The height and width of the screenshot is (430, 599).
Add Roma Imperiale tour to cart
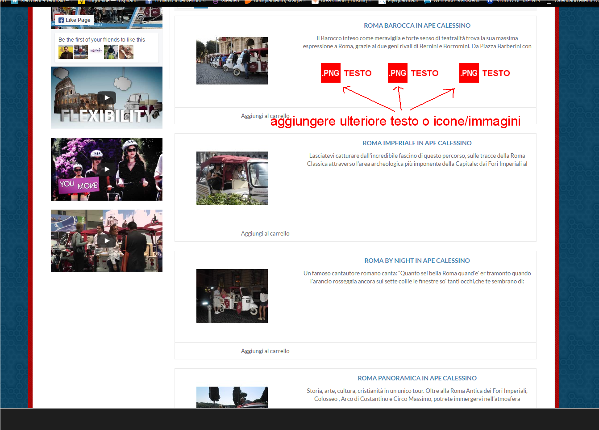point(265,233)
